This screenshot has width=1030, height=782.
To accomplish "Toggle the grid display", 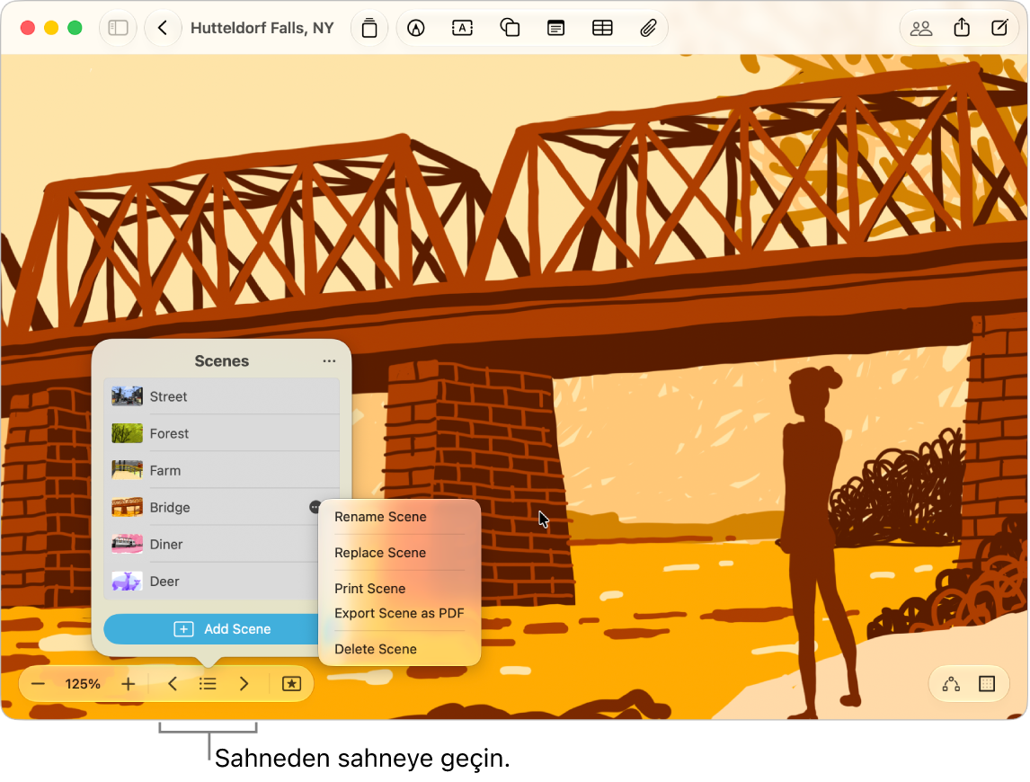I will (x=987, y=684).
